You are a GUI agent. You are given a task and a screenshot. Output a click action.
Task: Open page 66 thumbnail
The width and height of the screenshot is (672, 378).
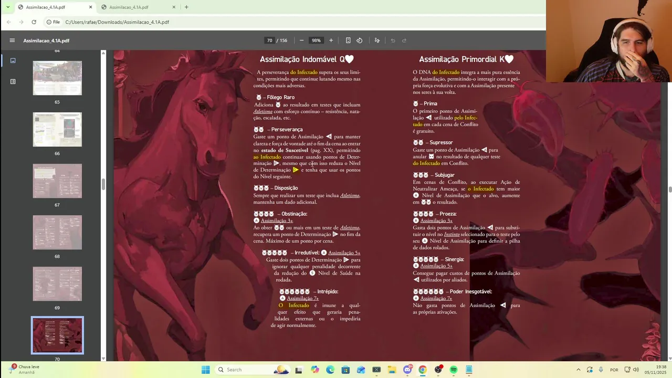(x=57, y=129)
